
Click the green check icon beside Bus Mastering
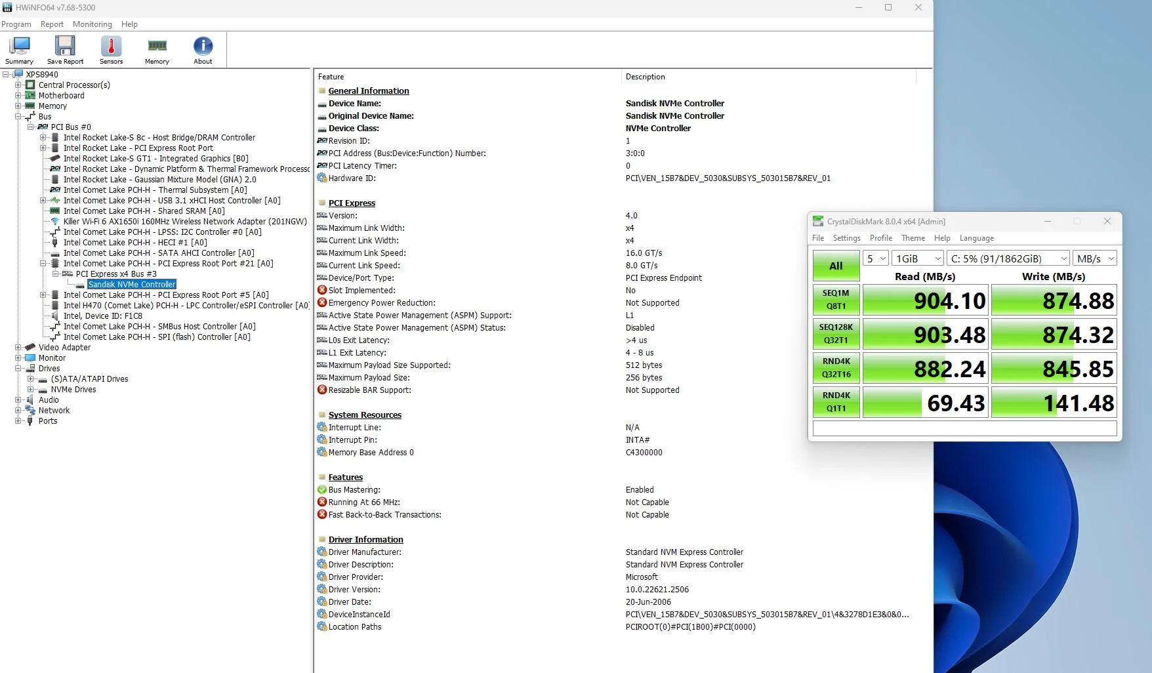[322, 489]
